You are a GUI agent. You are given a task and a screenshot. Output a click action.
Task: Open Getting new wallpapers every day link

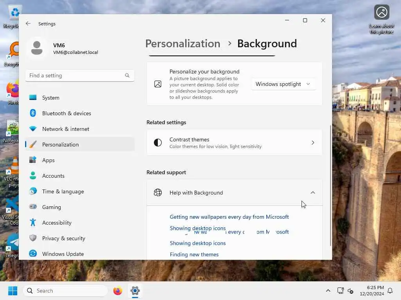pyautogui.click(x=229, y=217)
